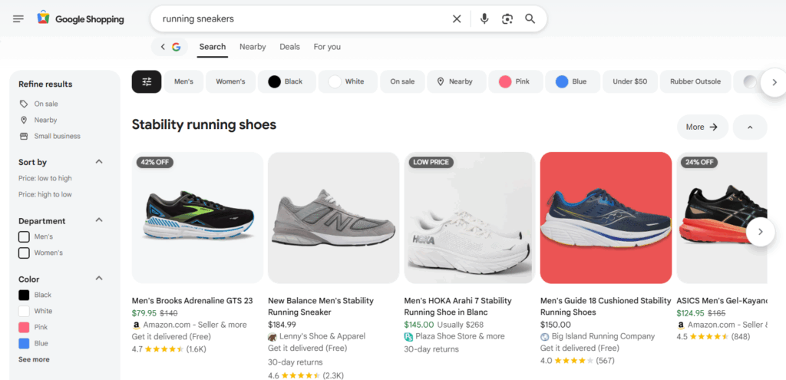
Task: Click Guide 18 rating 4.0 (567) reviews
Action: [x=577, y=361]
